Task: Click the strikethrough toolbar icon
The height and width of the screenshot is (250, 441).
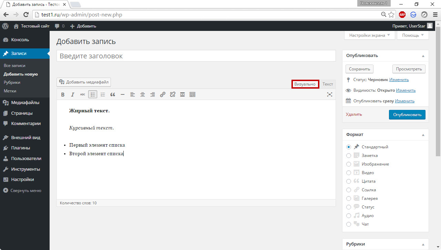Action: pos(83,95)
